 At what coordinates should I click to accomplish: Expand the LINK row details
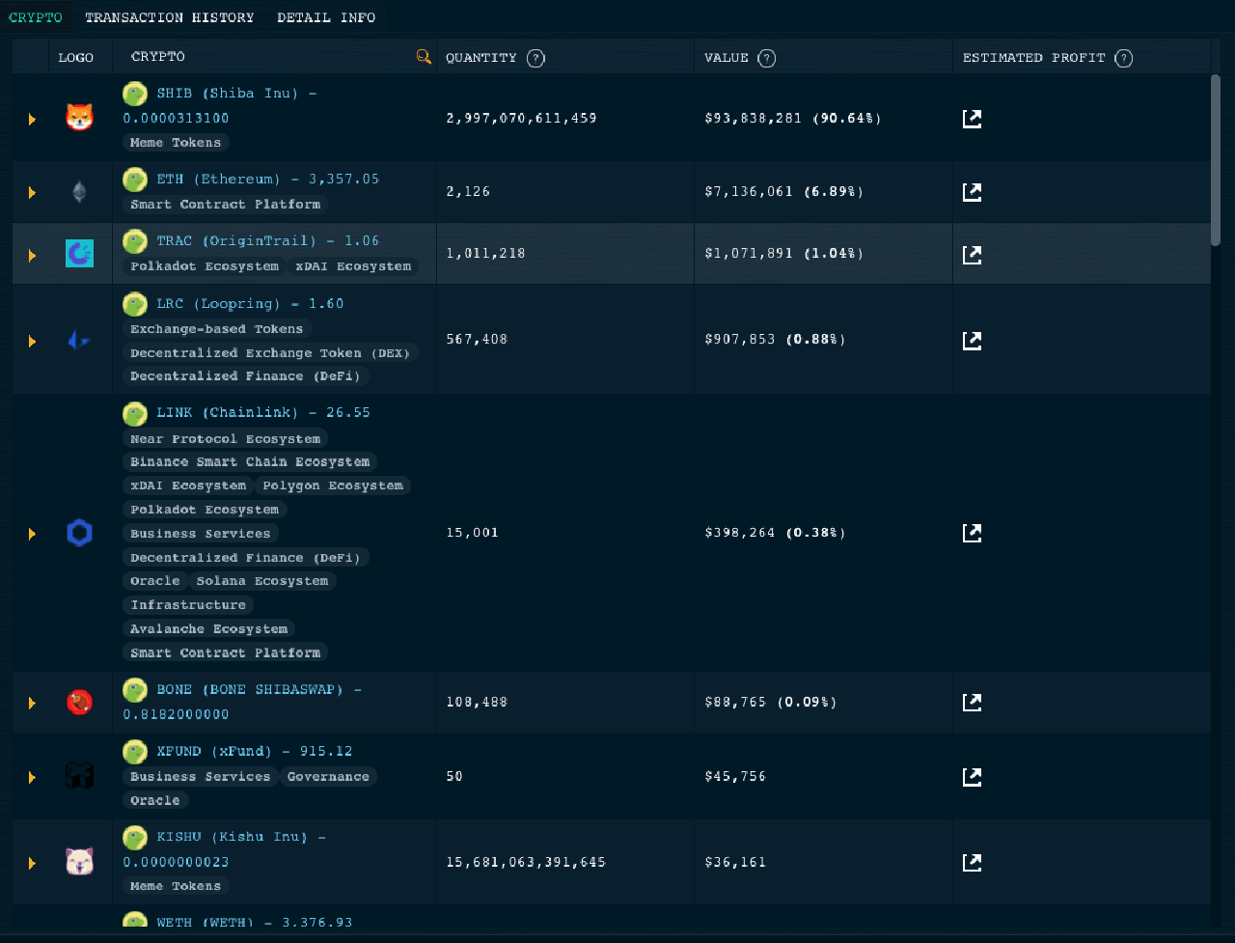(32, 534)
